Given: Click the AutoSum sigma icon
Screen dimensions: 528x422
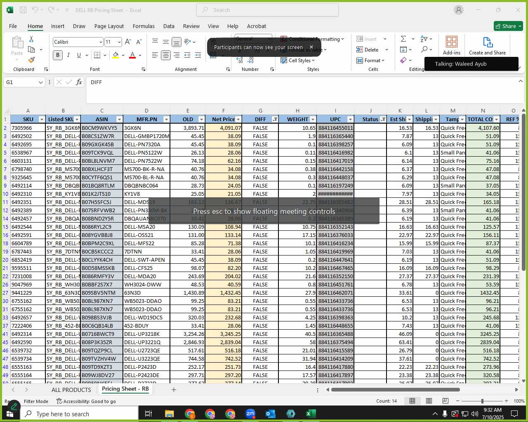Looking at the screenshot, I should point(403,39).
